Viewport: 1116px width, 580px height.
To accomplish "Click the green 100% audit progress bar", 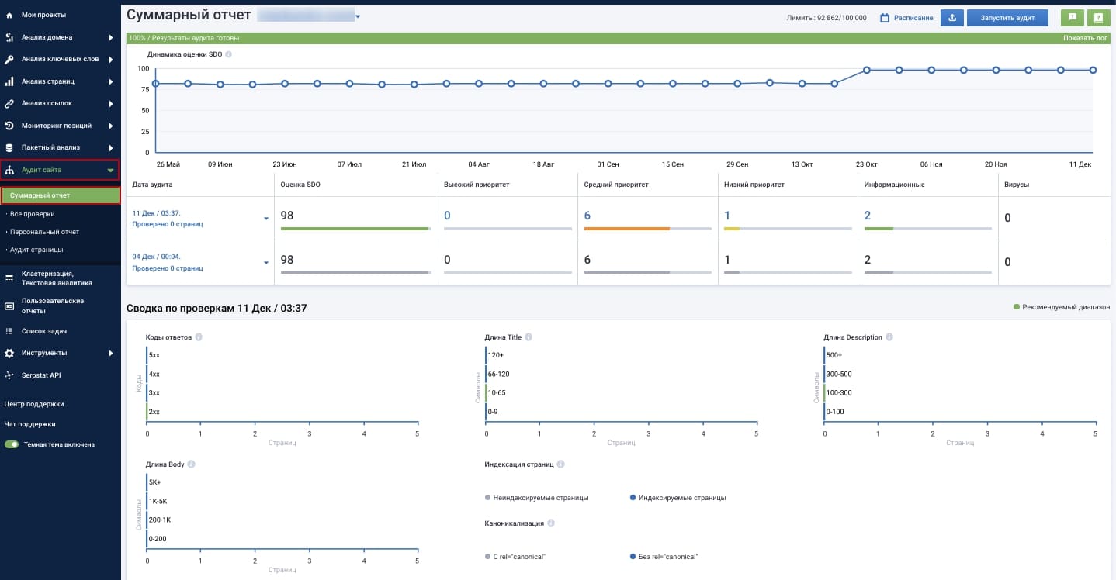I will coord(619,38).
